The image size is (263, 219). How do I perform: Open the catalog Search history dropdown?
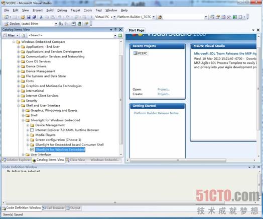point(115,35)
